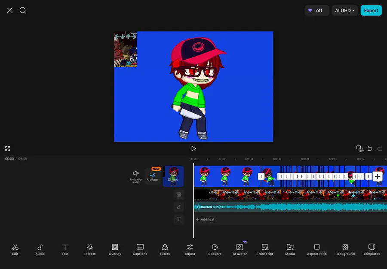
Task: Click Add text on the timeline
Action: coord(205,219)
